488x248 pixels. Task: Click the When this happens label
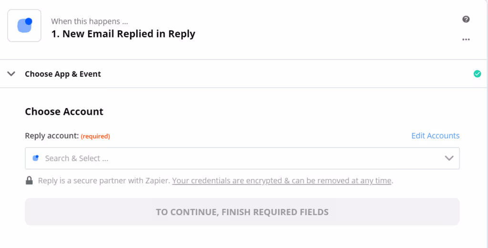point(90,21)
